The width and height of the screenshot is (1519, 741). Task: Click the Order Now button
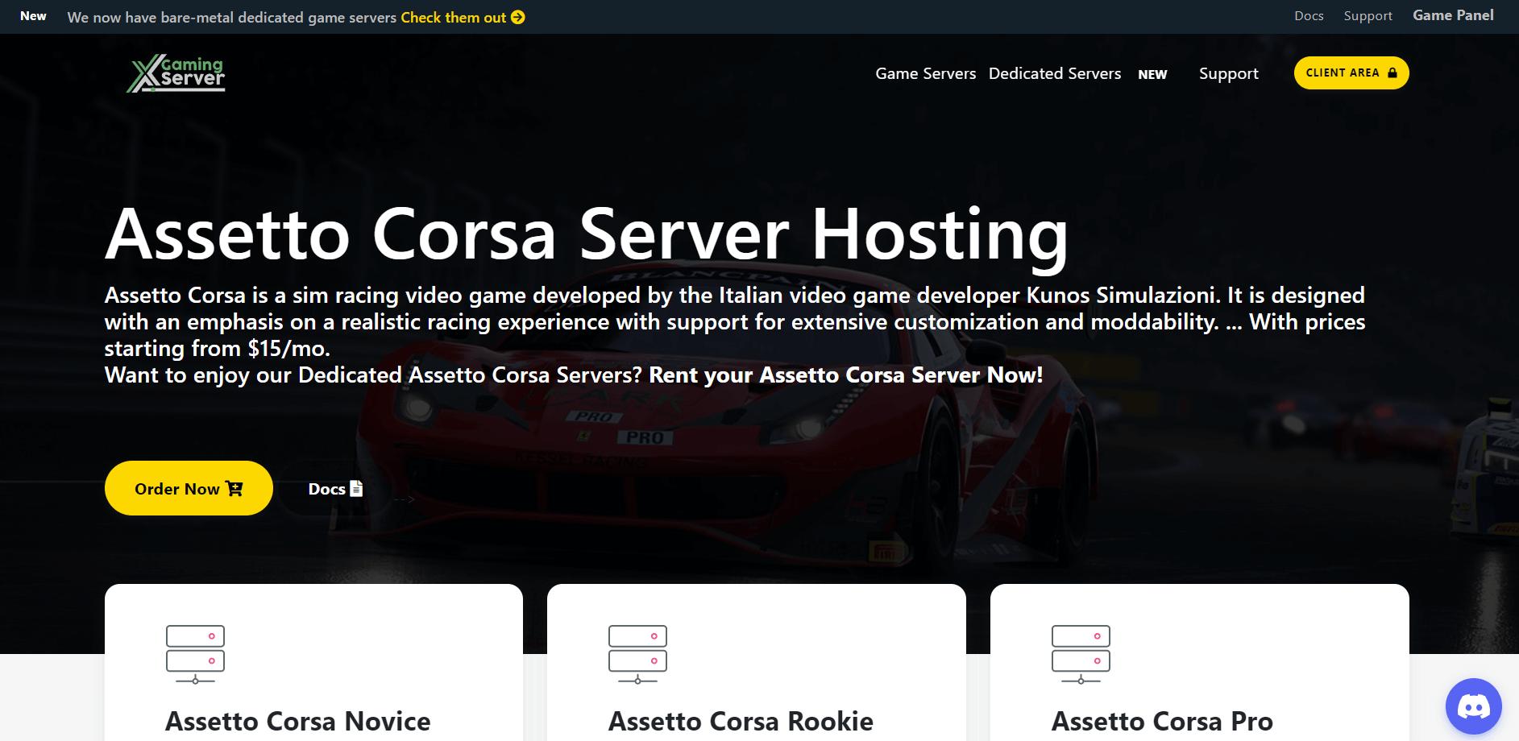[189, 488]
